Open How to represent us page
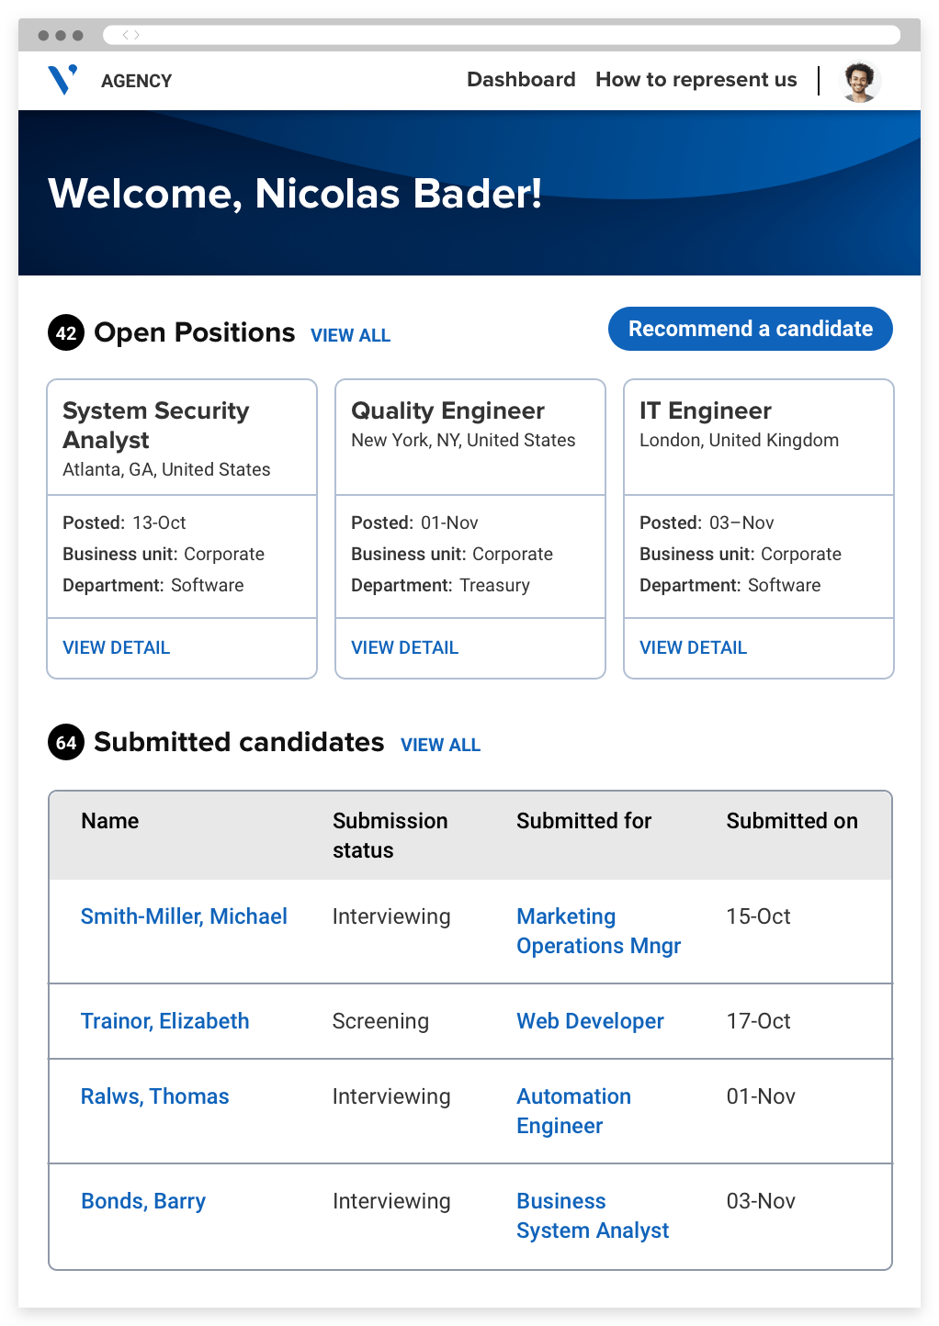This screenshot has width=939, height=1326. 696,80
